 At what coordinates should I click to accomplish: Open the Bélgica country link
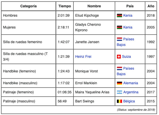(x=130, y=101)
